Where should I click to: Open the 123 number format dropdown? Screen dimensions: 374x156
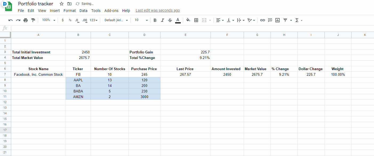93,20
